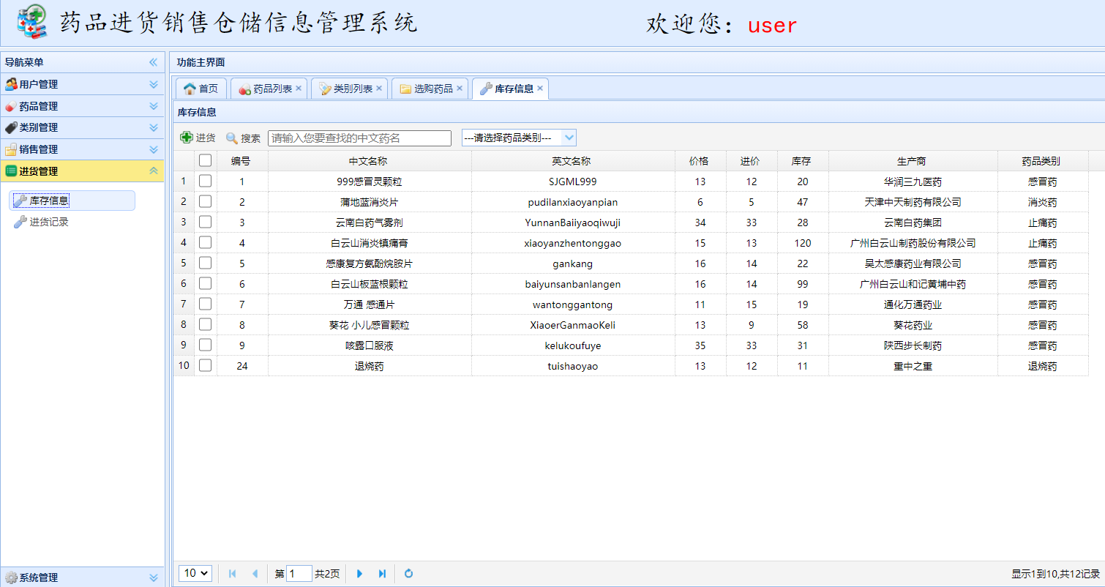Click the refresh icon in pagination bar
1105x587 pixels.
pyautogui.click(x=408, y=574)
